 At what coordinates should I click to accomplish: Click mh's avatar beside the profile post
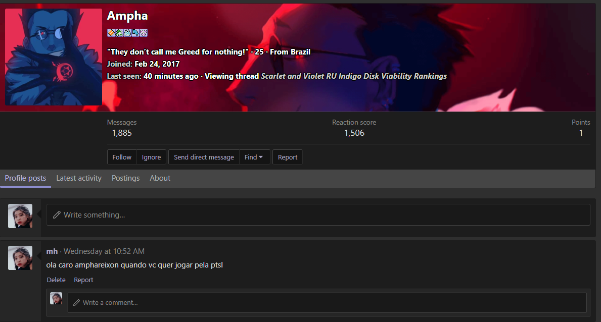click(20, 258)
